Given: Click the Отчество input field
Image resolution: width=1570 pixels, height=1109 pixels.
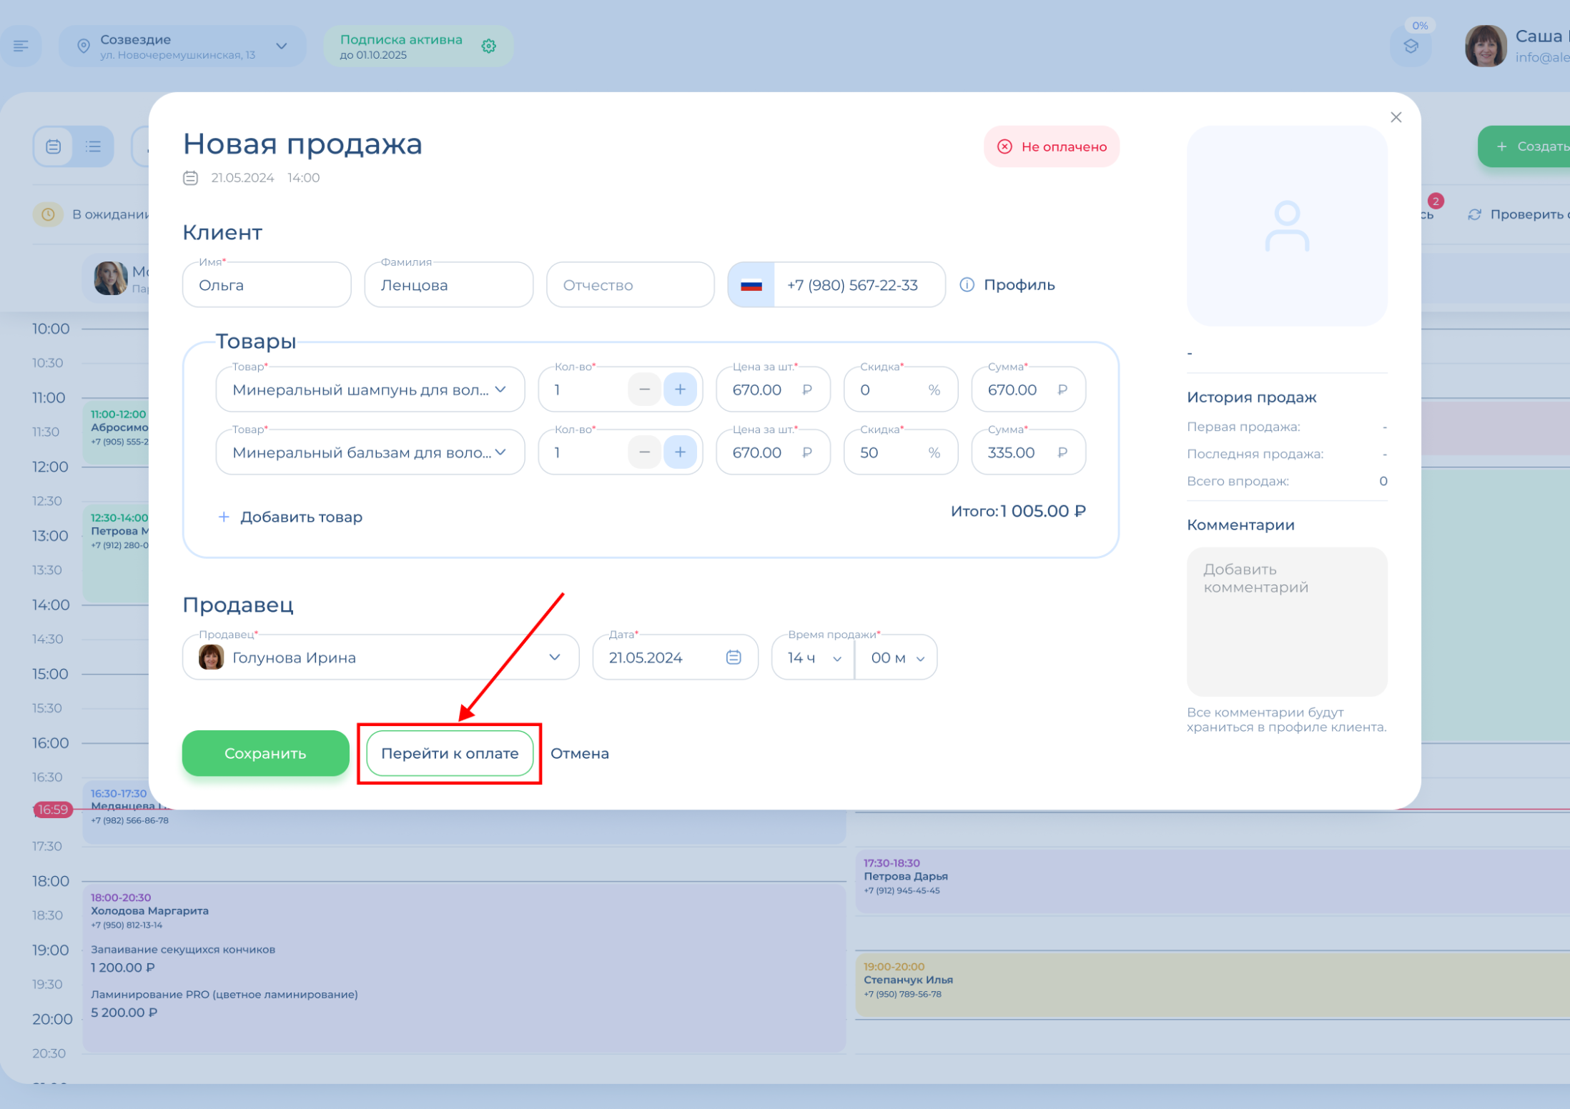Looking at the screenshot, I should tap(630, 285).
